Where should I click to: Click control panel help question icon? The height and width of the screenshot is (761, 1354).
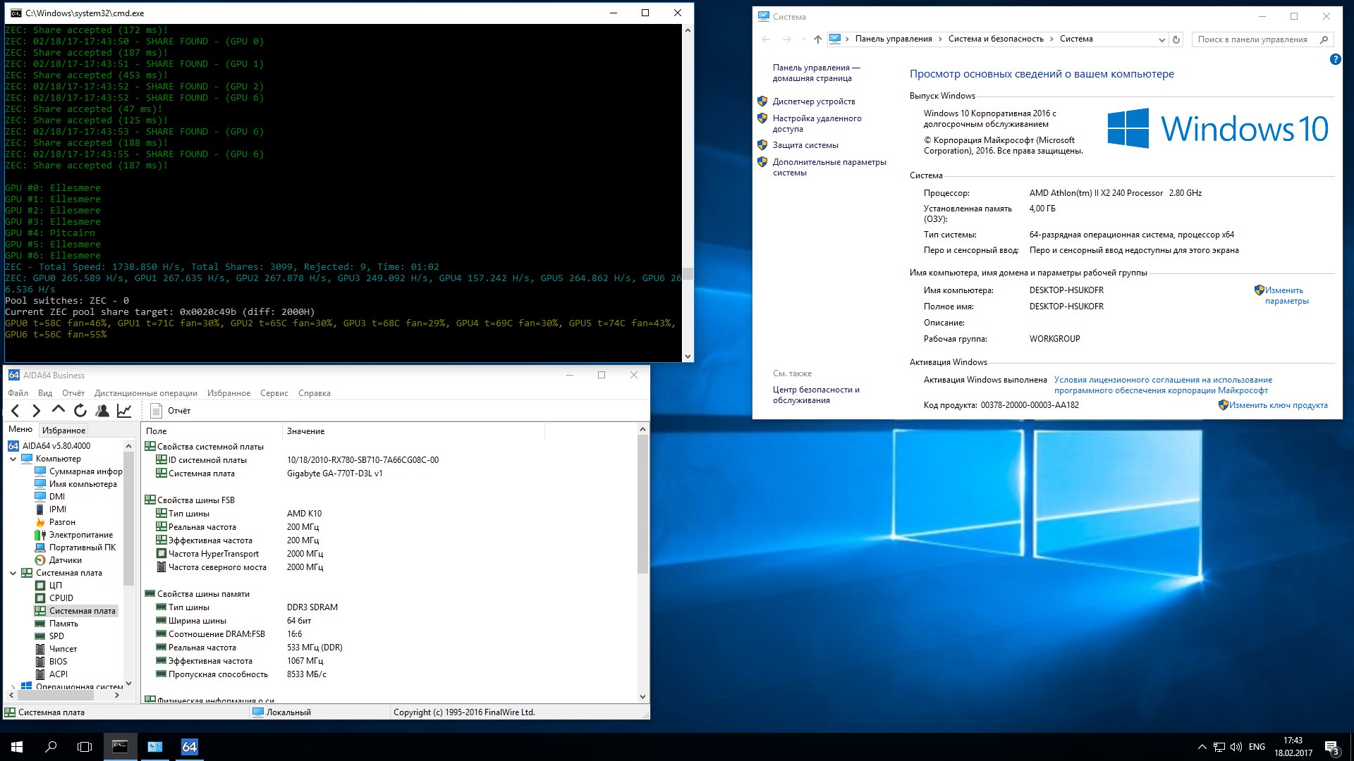coord(1335,60)
